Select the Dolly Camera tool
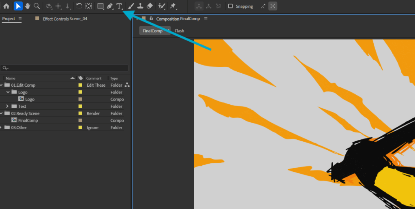 (67, 6)
